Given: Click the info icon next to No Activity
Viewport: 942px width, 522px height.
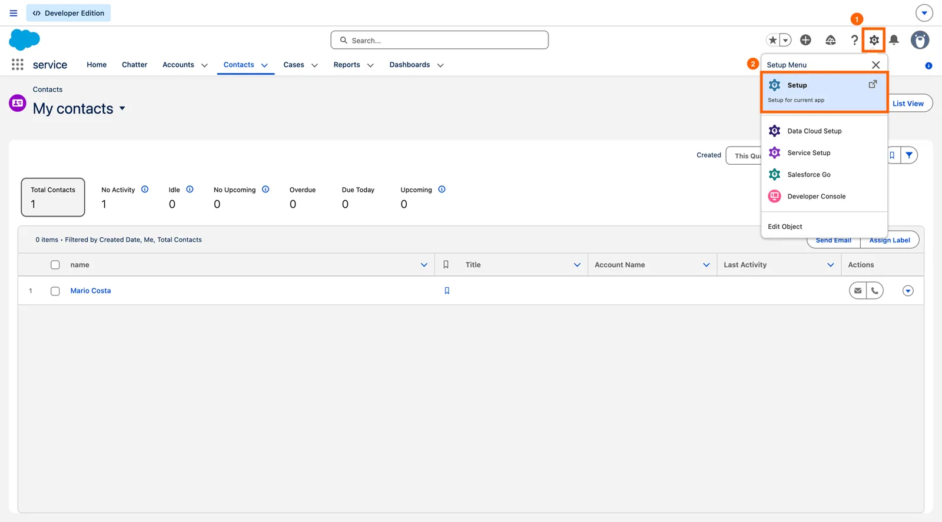Looking at the screenshot, I should click(x=145, y=189).
